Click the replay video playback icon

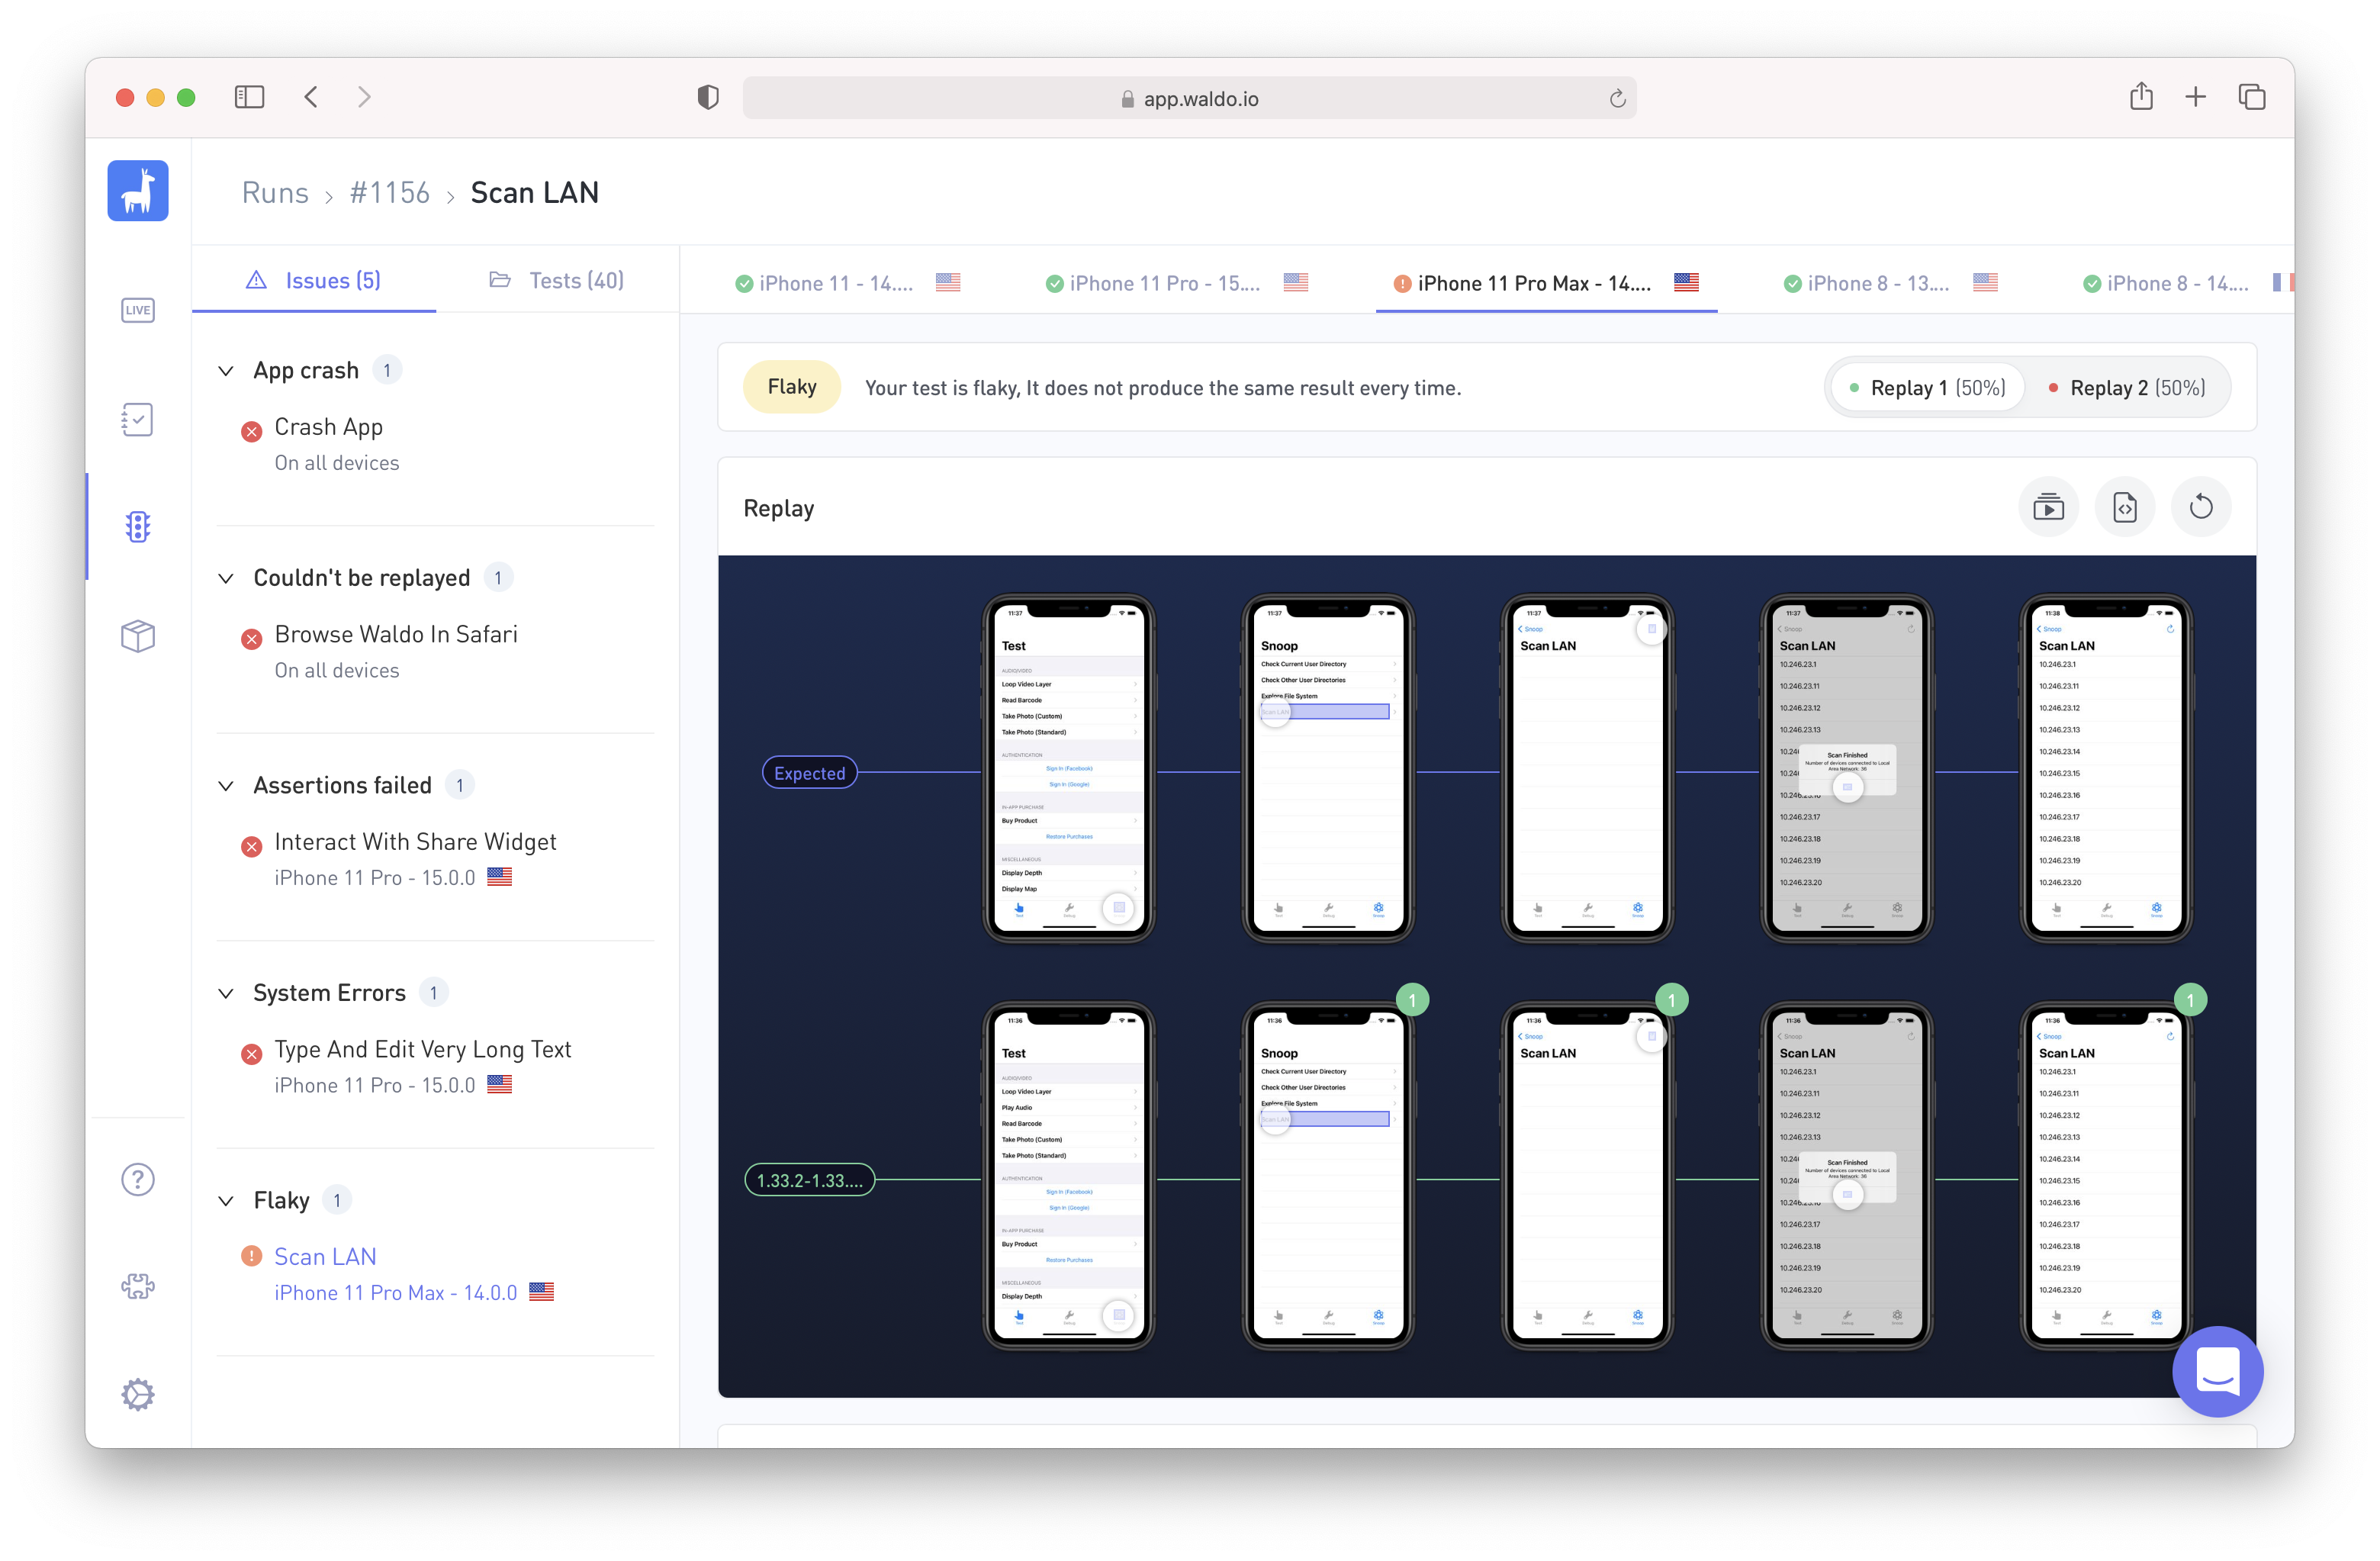click(2048, 508)
